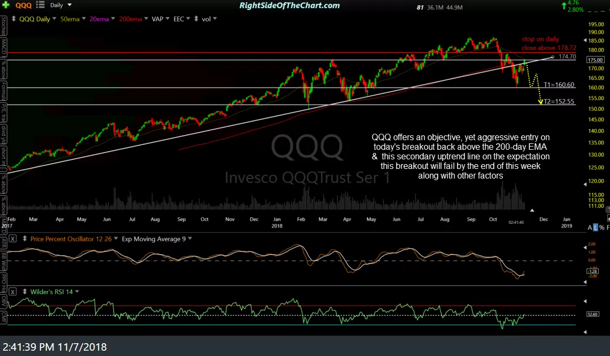Open the short int side tab
The image size is (610, 356).
pos(4,156)
